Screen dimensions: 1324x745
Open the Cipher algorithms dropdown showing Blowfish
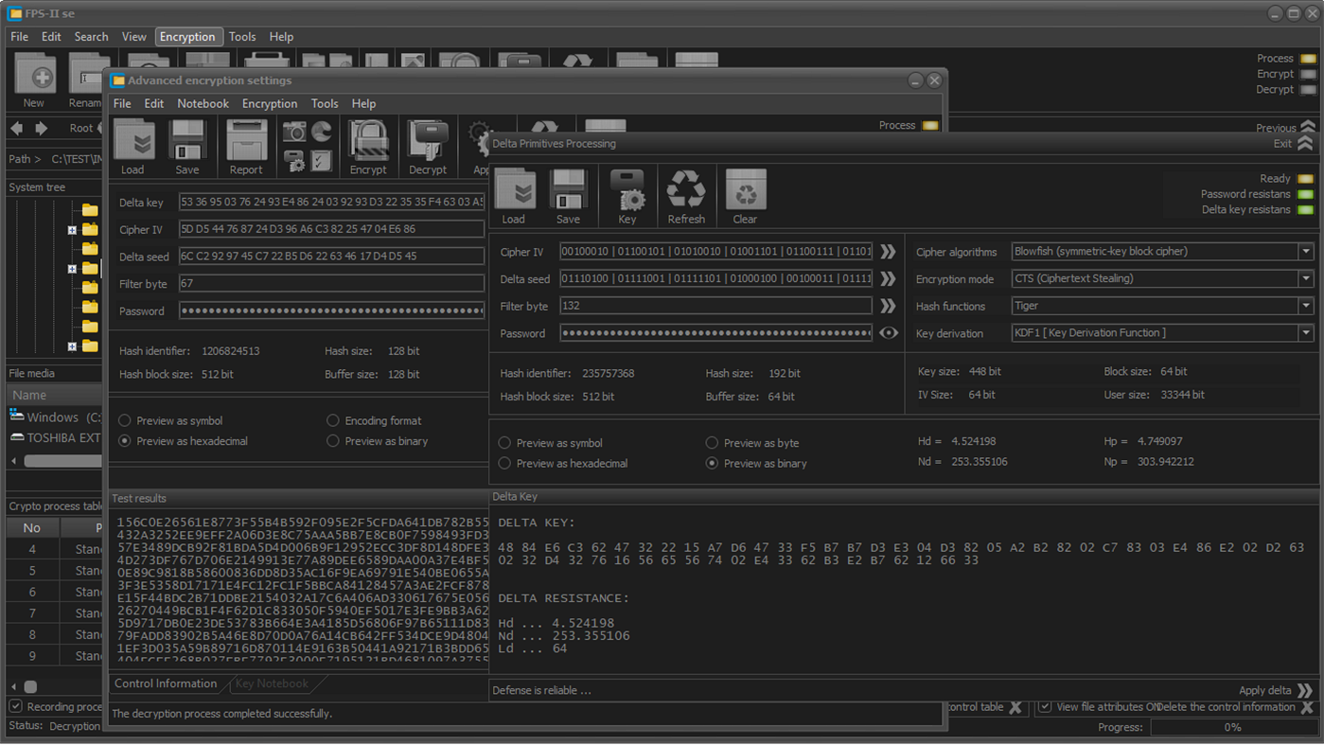click(x=1305, y=251)
